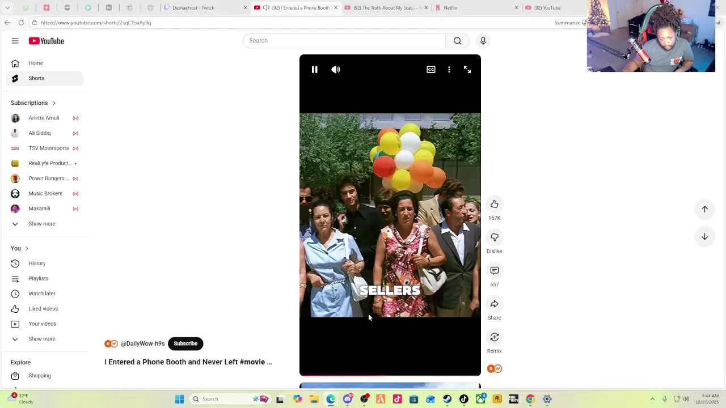The height and width of the screenshot is (408, 726).
Task: Open Google Chrome from the taskbar
Action: pos(530,399)
